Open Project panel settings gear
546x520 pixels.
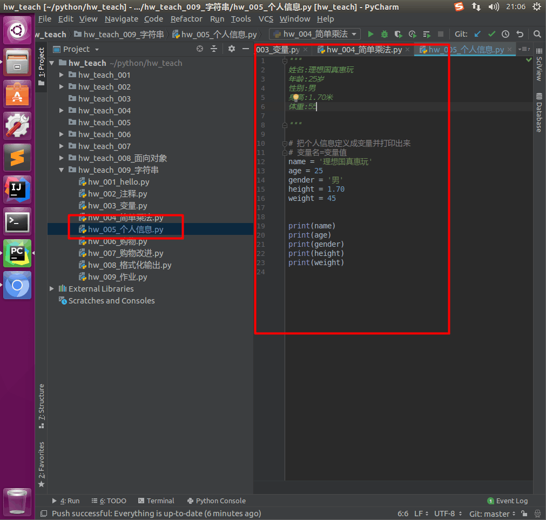tap(232, 49)
